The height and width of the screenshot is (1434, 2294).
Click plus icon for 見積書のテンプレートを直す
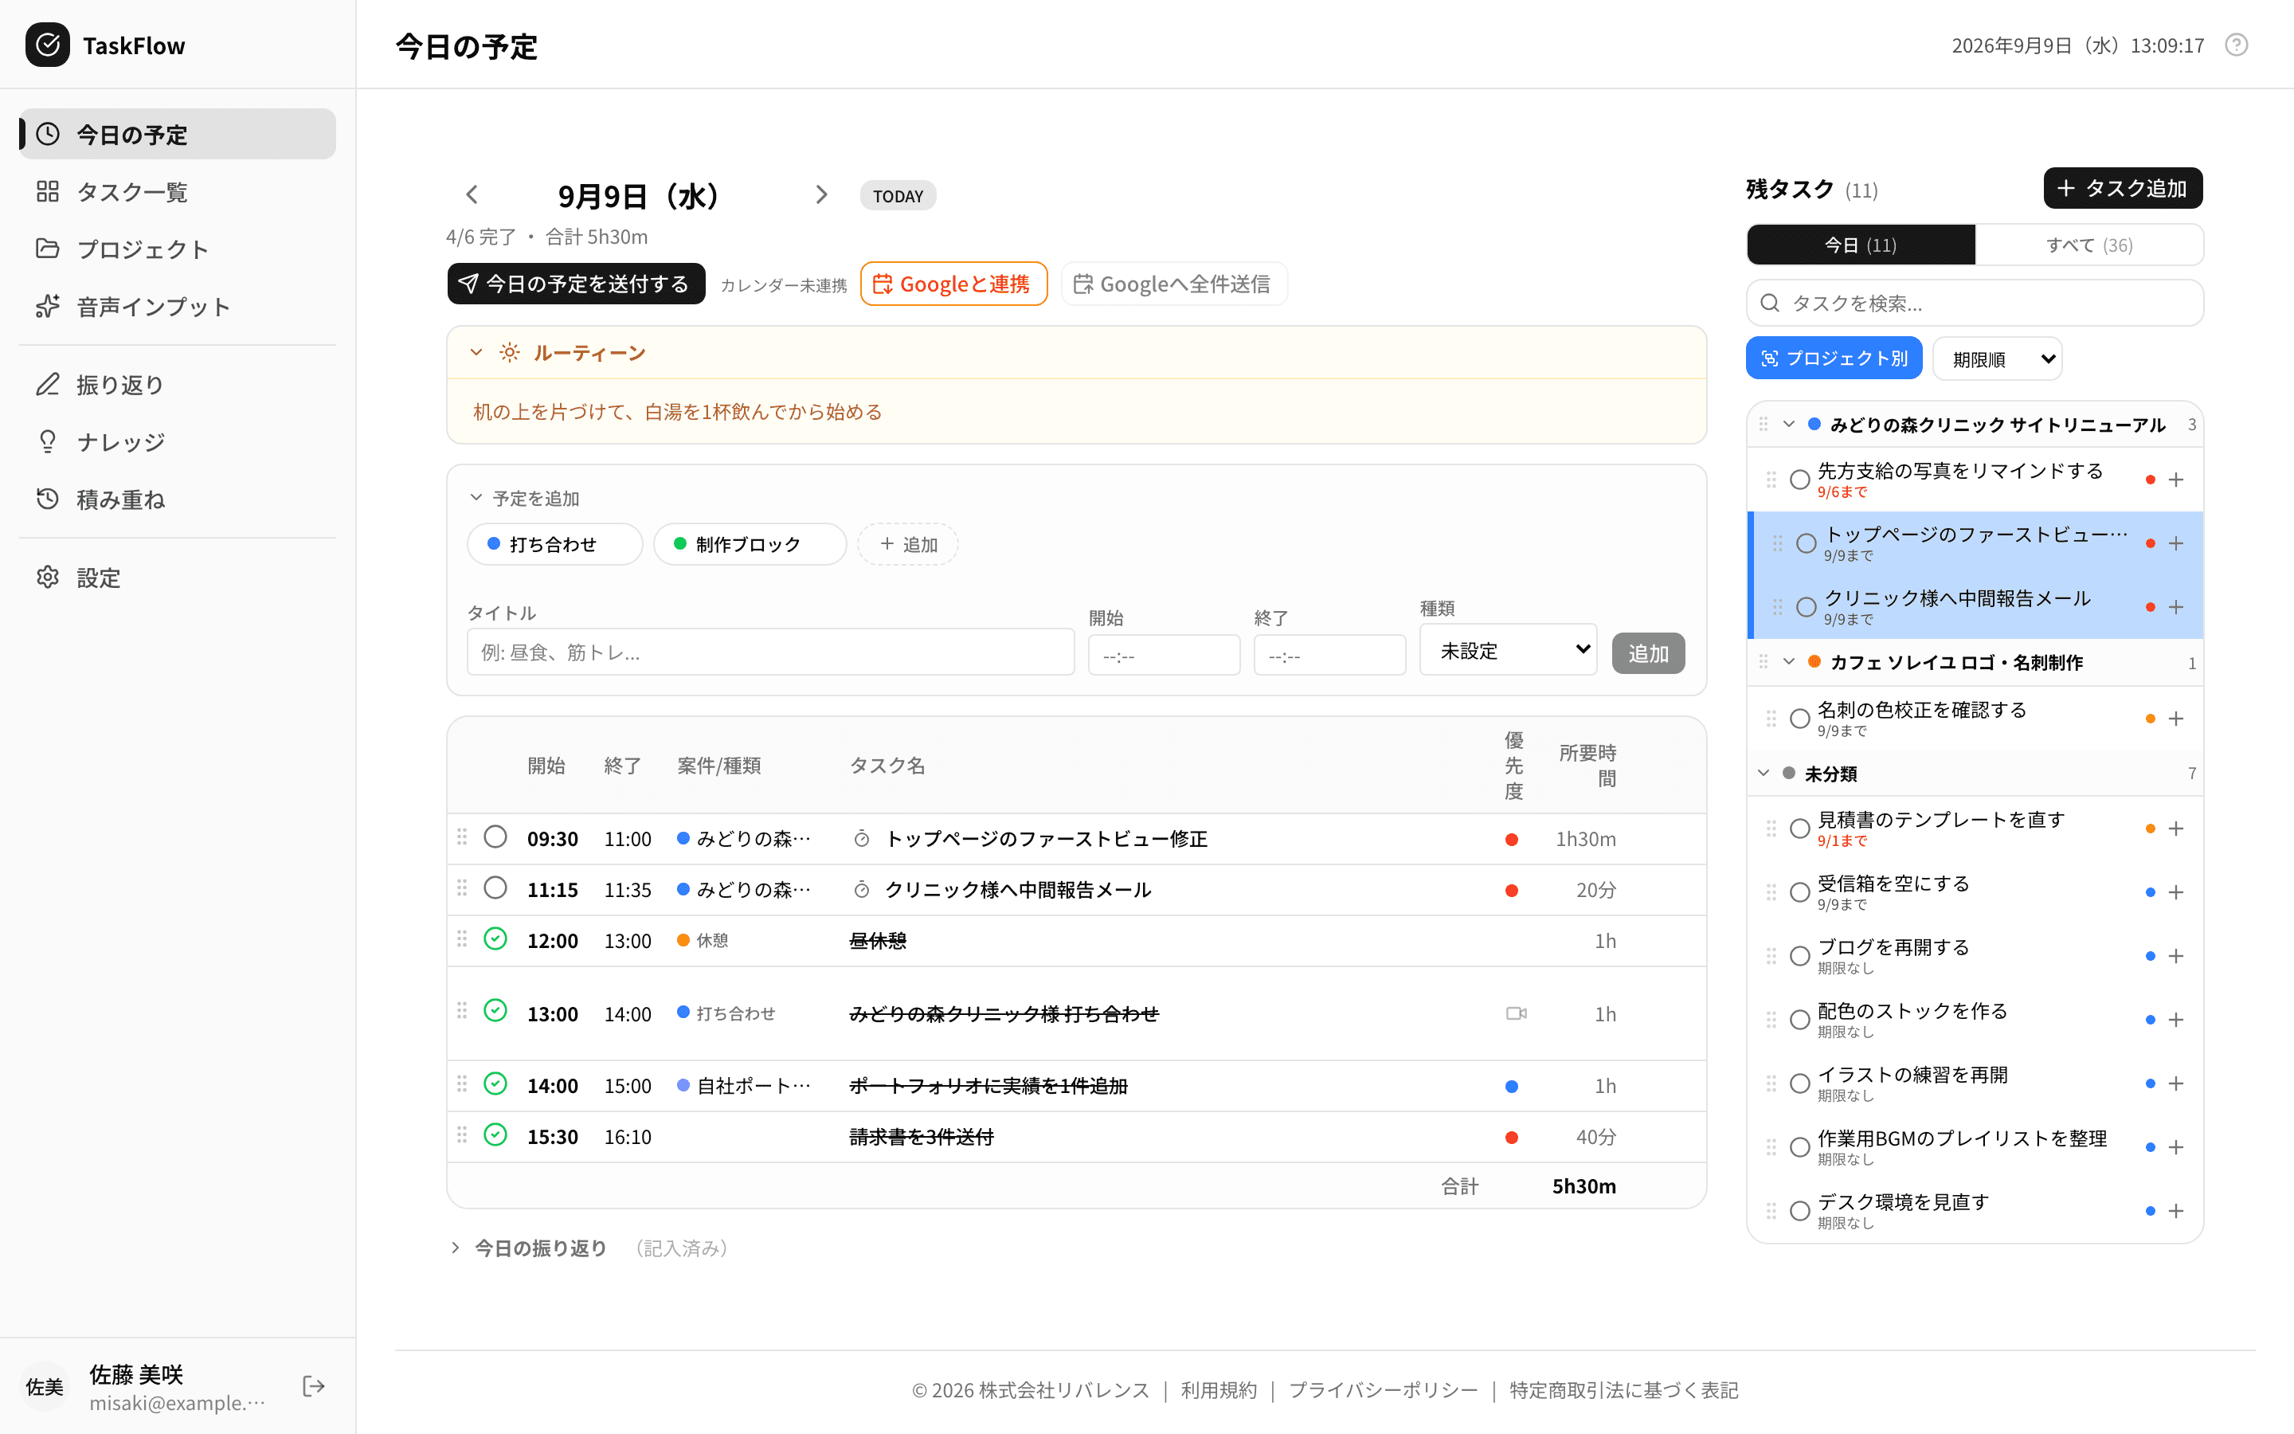pyautogui.click(x=2176, y=829)
